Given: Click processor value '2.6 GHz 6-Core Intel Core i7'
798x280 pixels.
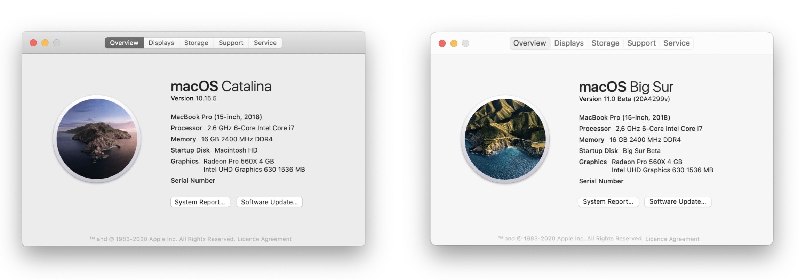Looking at the screenshot, I should click(x=251, y=128).
